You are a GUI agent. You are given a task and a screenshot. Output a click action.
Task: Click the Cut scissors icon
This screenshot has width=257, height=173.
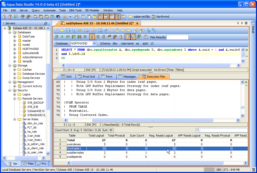[x=106, y=30]
